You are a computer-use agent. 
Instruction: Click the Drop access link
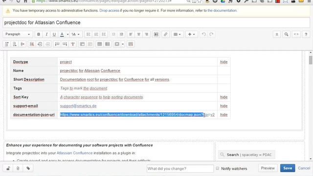coord(109,11)
